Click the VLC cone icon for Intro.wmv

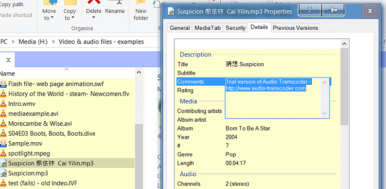pos(3,103)
